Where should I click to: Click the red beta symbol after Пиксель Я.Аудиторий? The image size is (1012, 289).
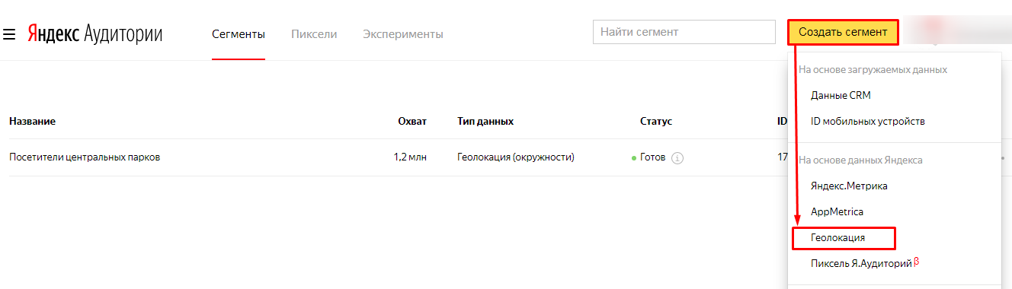(x=917, y=262)
